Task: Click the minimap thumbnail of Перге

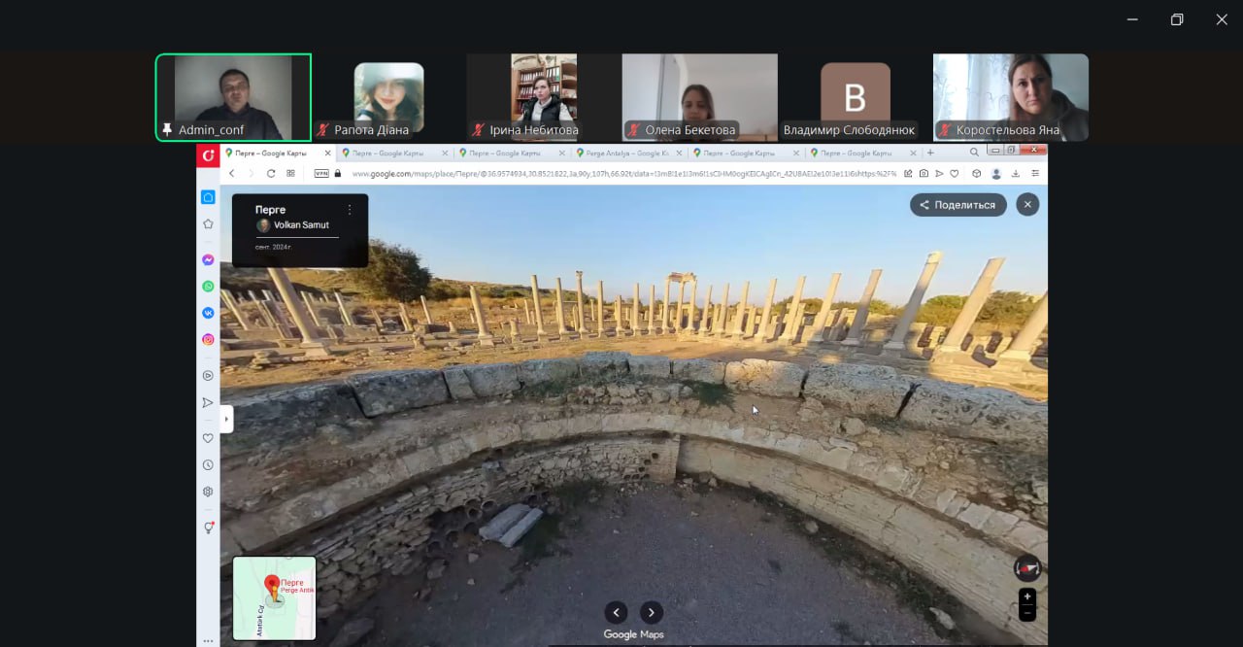Action: click(274, 597)
